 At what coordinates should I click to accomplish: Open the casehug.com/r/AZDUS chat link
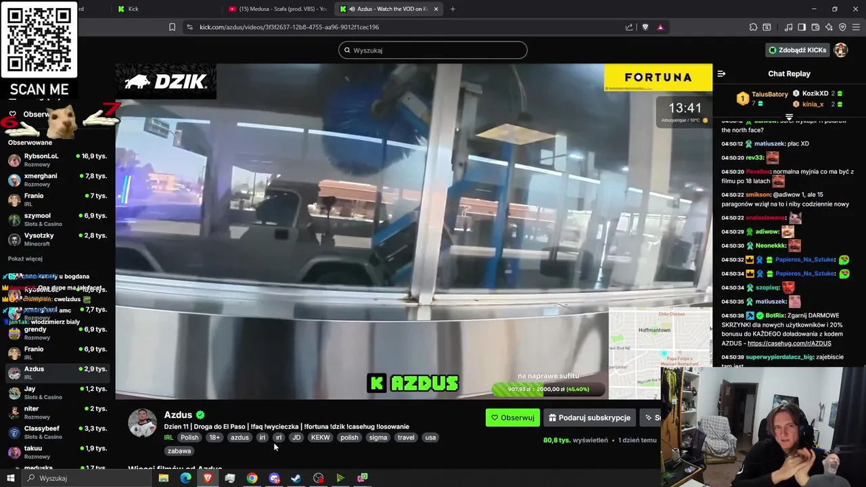click(789, 344)
